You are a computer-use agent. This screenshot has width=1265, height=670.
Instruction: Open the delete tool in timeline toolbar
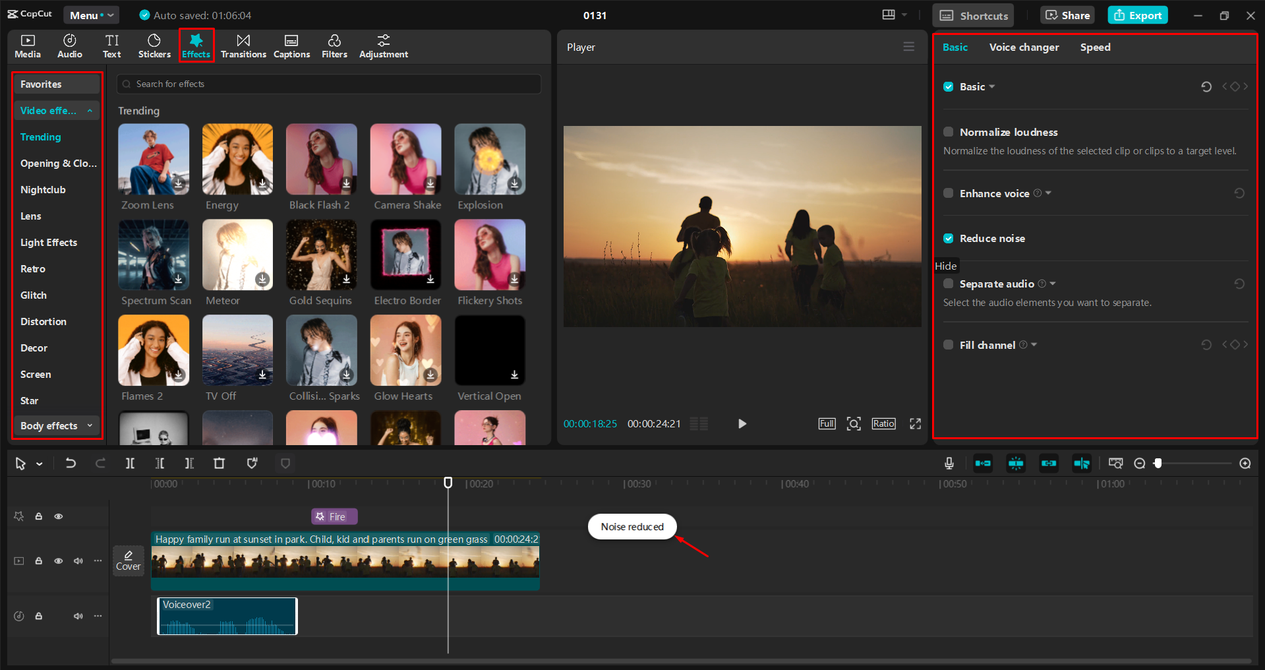[x=220, y=463]
